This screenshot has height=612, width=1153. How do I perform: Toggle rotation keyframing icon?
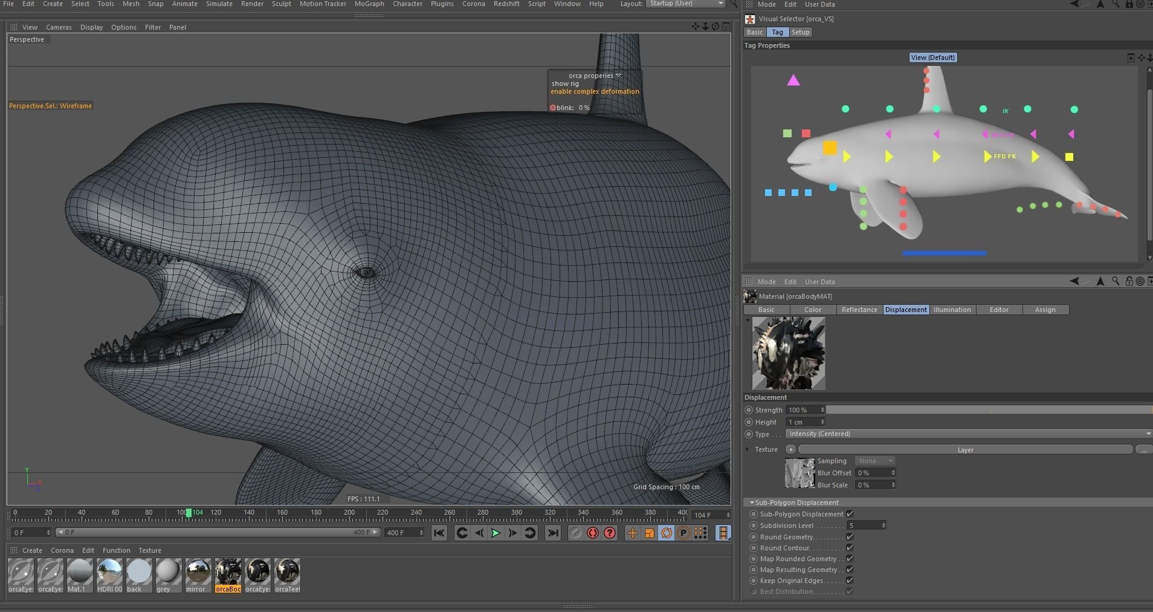(666, 533)
